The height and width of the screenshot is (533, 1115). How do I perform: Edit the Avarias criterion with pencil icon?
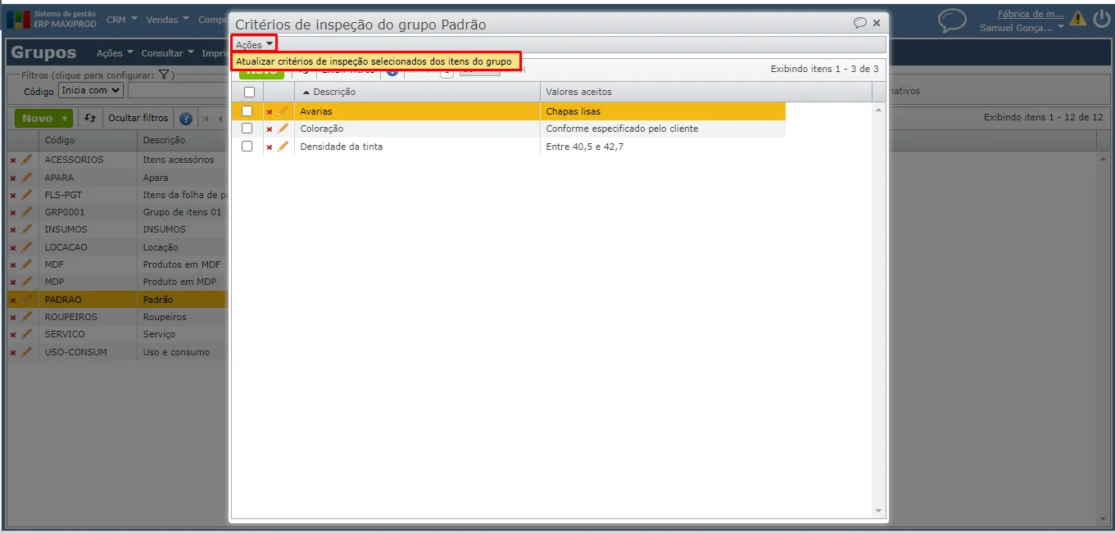click(x=283, y=111)
